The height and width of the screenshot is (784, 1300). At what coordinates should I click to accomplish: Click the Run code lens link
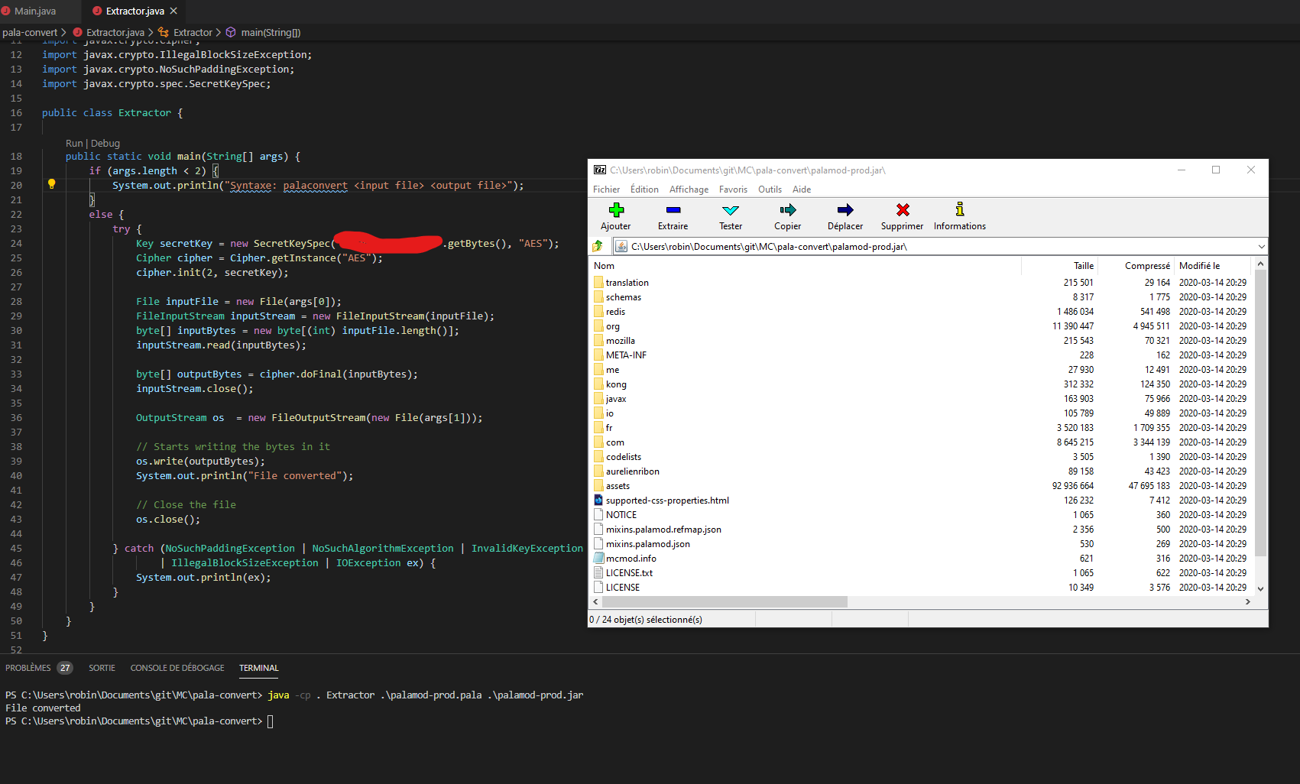tap(74, 143)
